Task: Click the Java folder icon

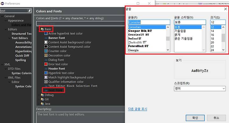Action: click(x=42, y=104)
